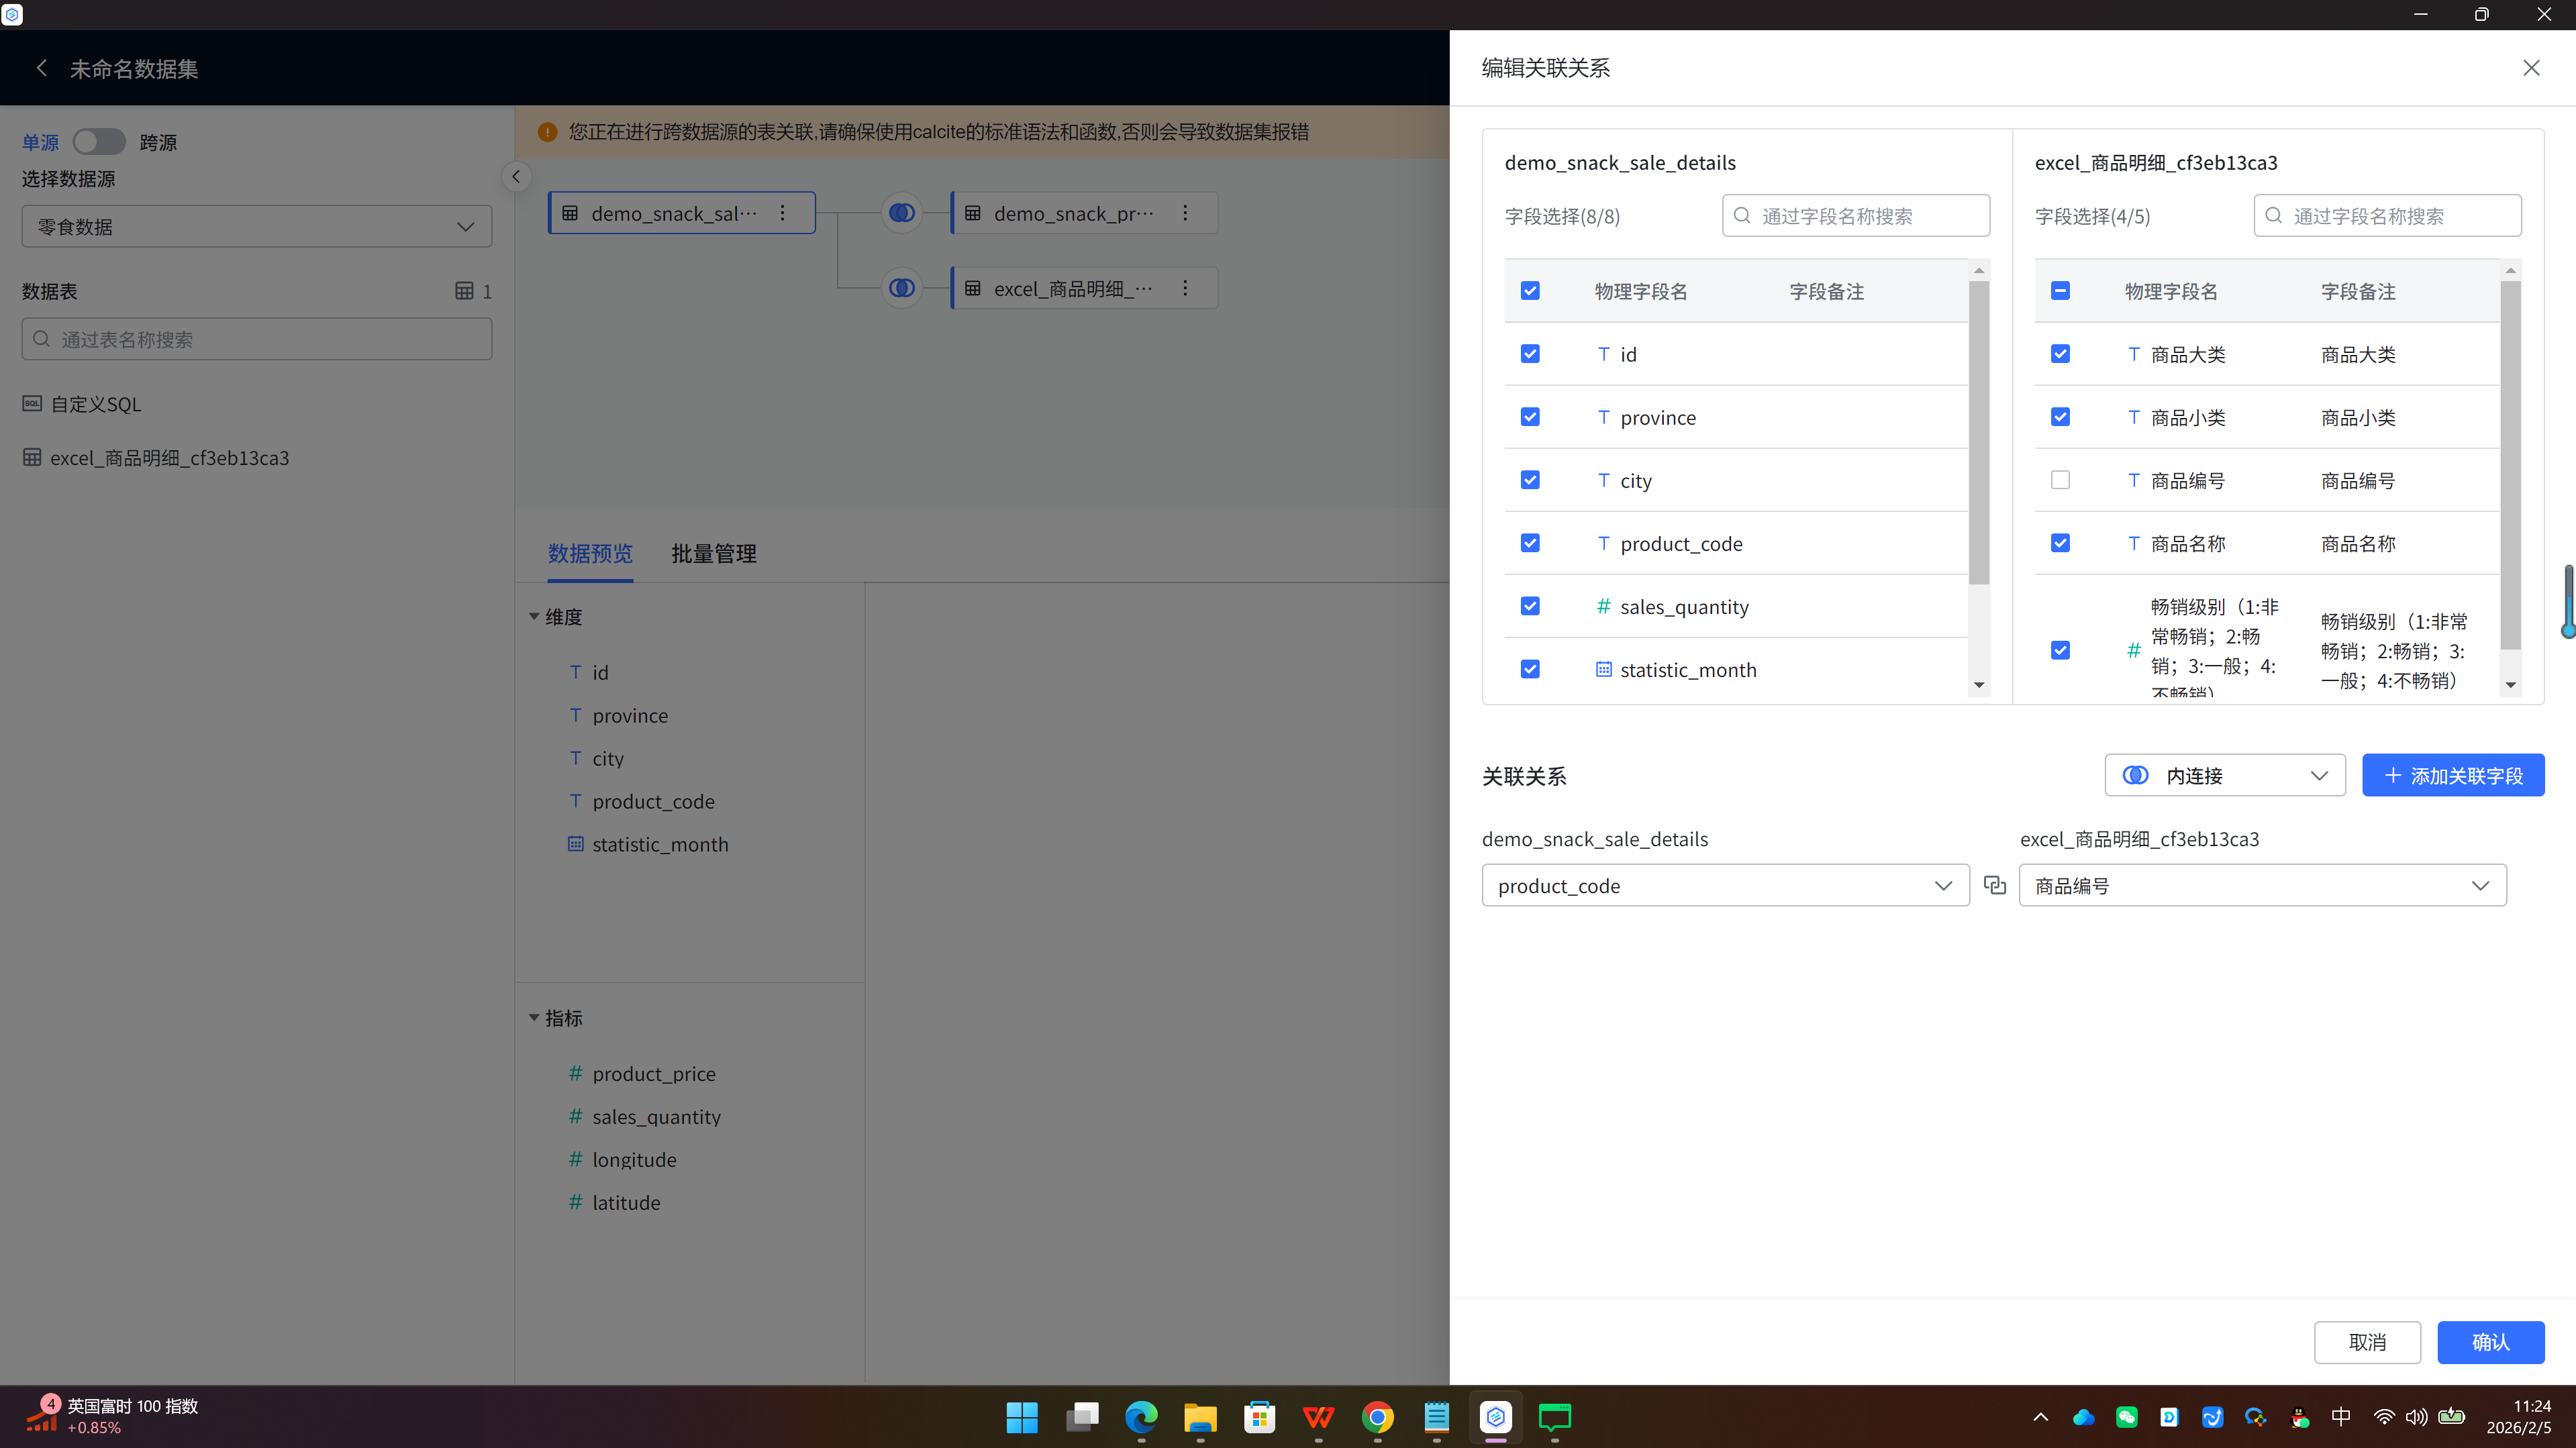Collapse the left data source panel
The height and width of the screenshot is (1448, 2576).
[x=516, y=177]
